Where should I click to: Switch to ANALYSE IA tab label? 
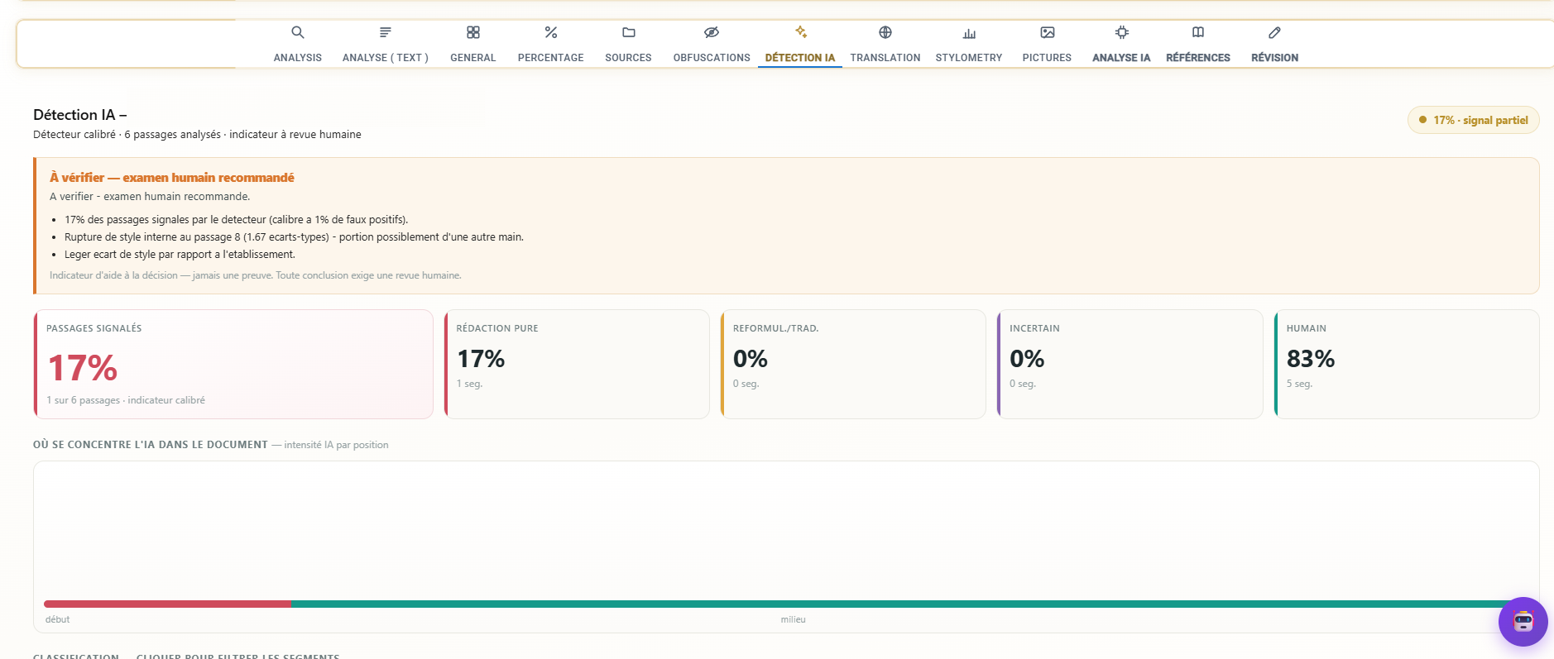1121,58
